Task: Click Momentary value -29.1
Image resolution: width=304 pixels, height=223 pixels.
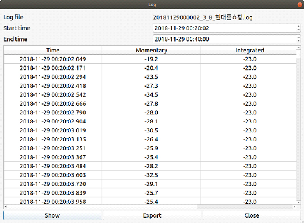Action: 151,184
